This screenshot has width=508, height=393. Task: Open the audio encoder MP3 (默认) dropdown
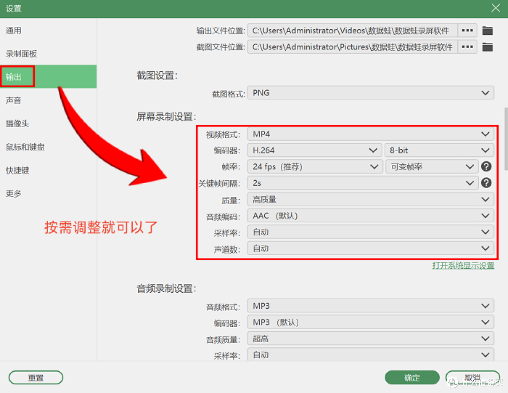(371, 322)
